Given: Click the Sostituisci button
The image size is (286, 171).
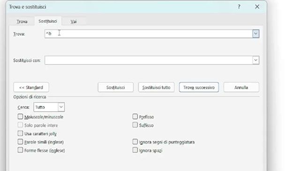Looking at the screenshot, I should (x=116, y=87).
